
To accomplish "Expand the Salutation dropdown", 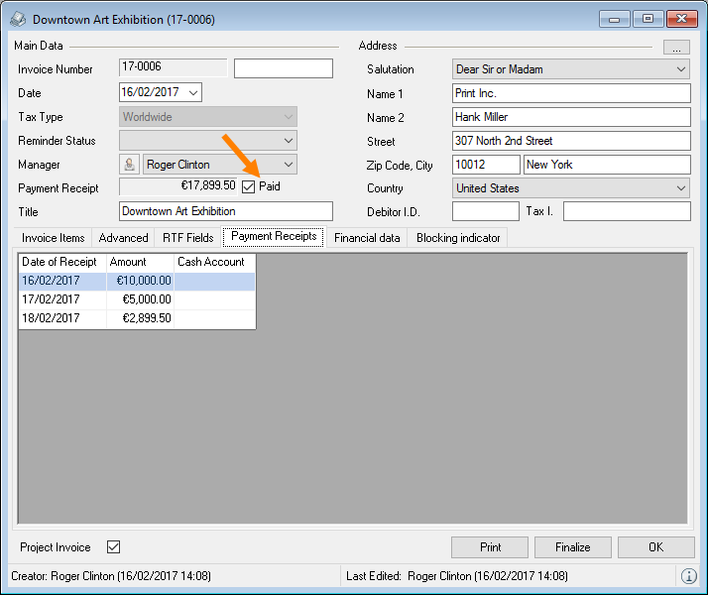I will pyautogui.click(x=680, y=69).
